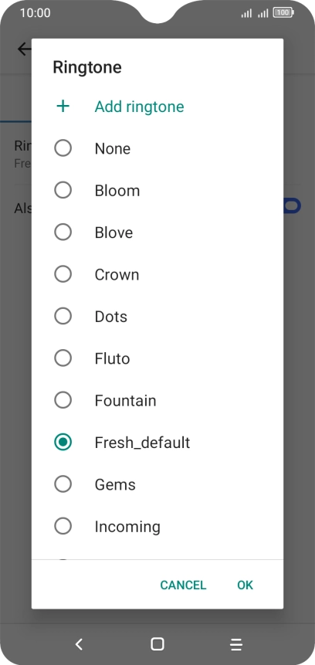Tap the plus icon beside Add ringtone
This screenshot has width=315, height=665.
(63, 106)
